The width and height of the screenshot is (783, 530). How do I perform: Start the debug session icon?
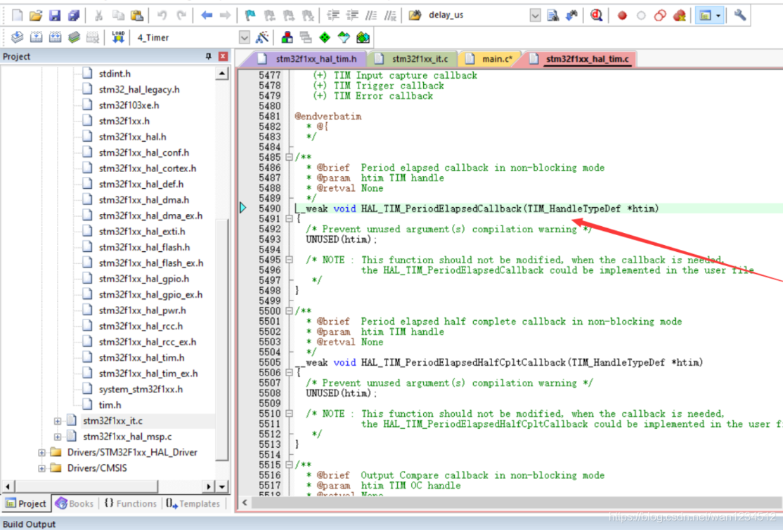tap(596, 15)
